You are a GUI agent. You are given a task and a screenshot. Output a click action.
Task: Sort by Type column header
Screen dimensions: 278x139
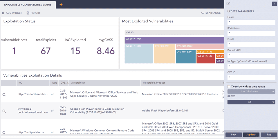[54, 83]
